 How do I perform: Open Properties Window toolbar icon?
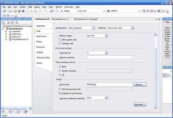[x=147, y=11]
